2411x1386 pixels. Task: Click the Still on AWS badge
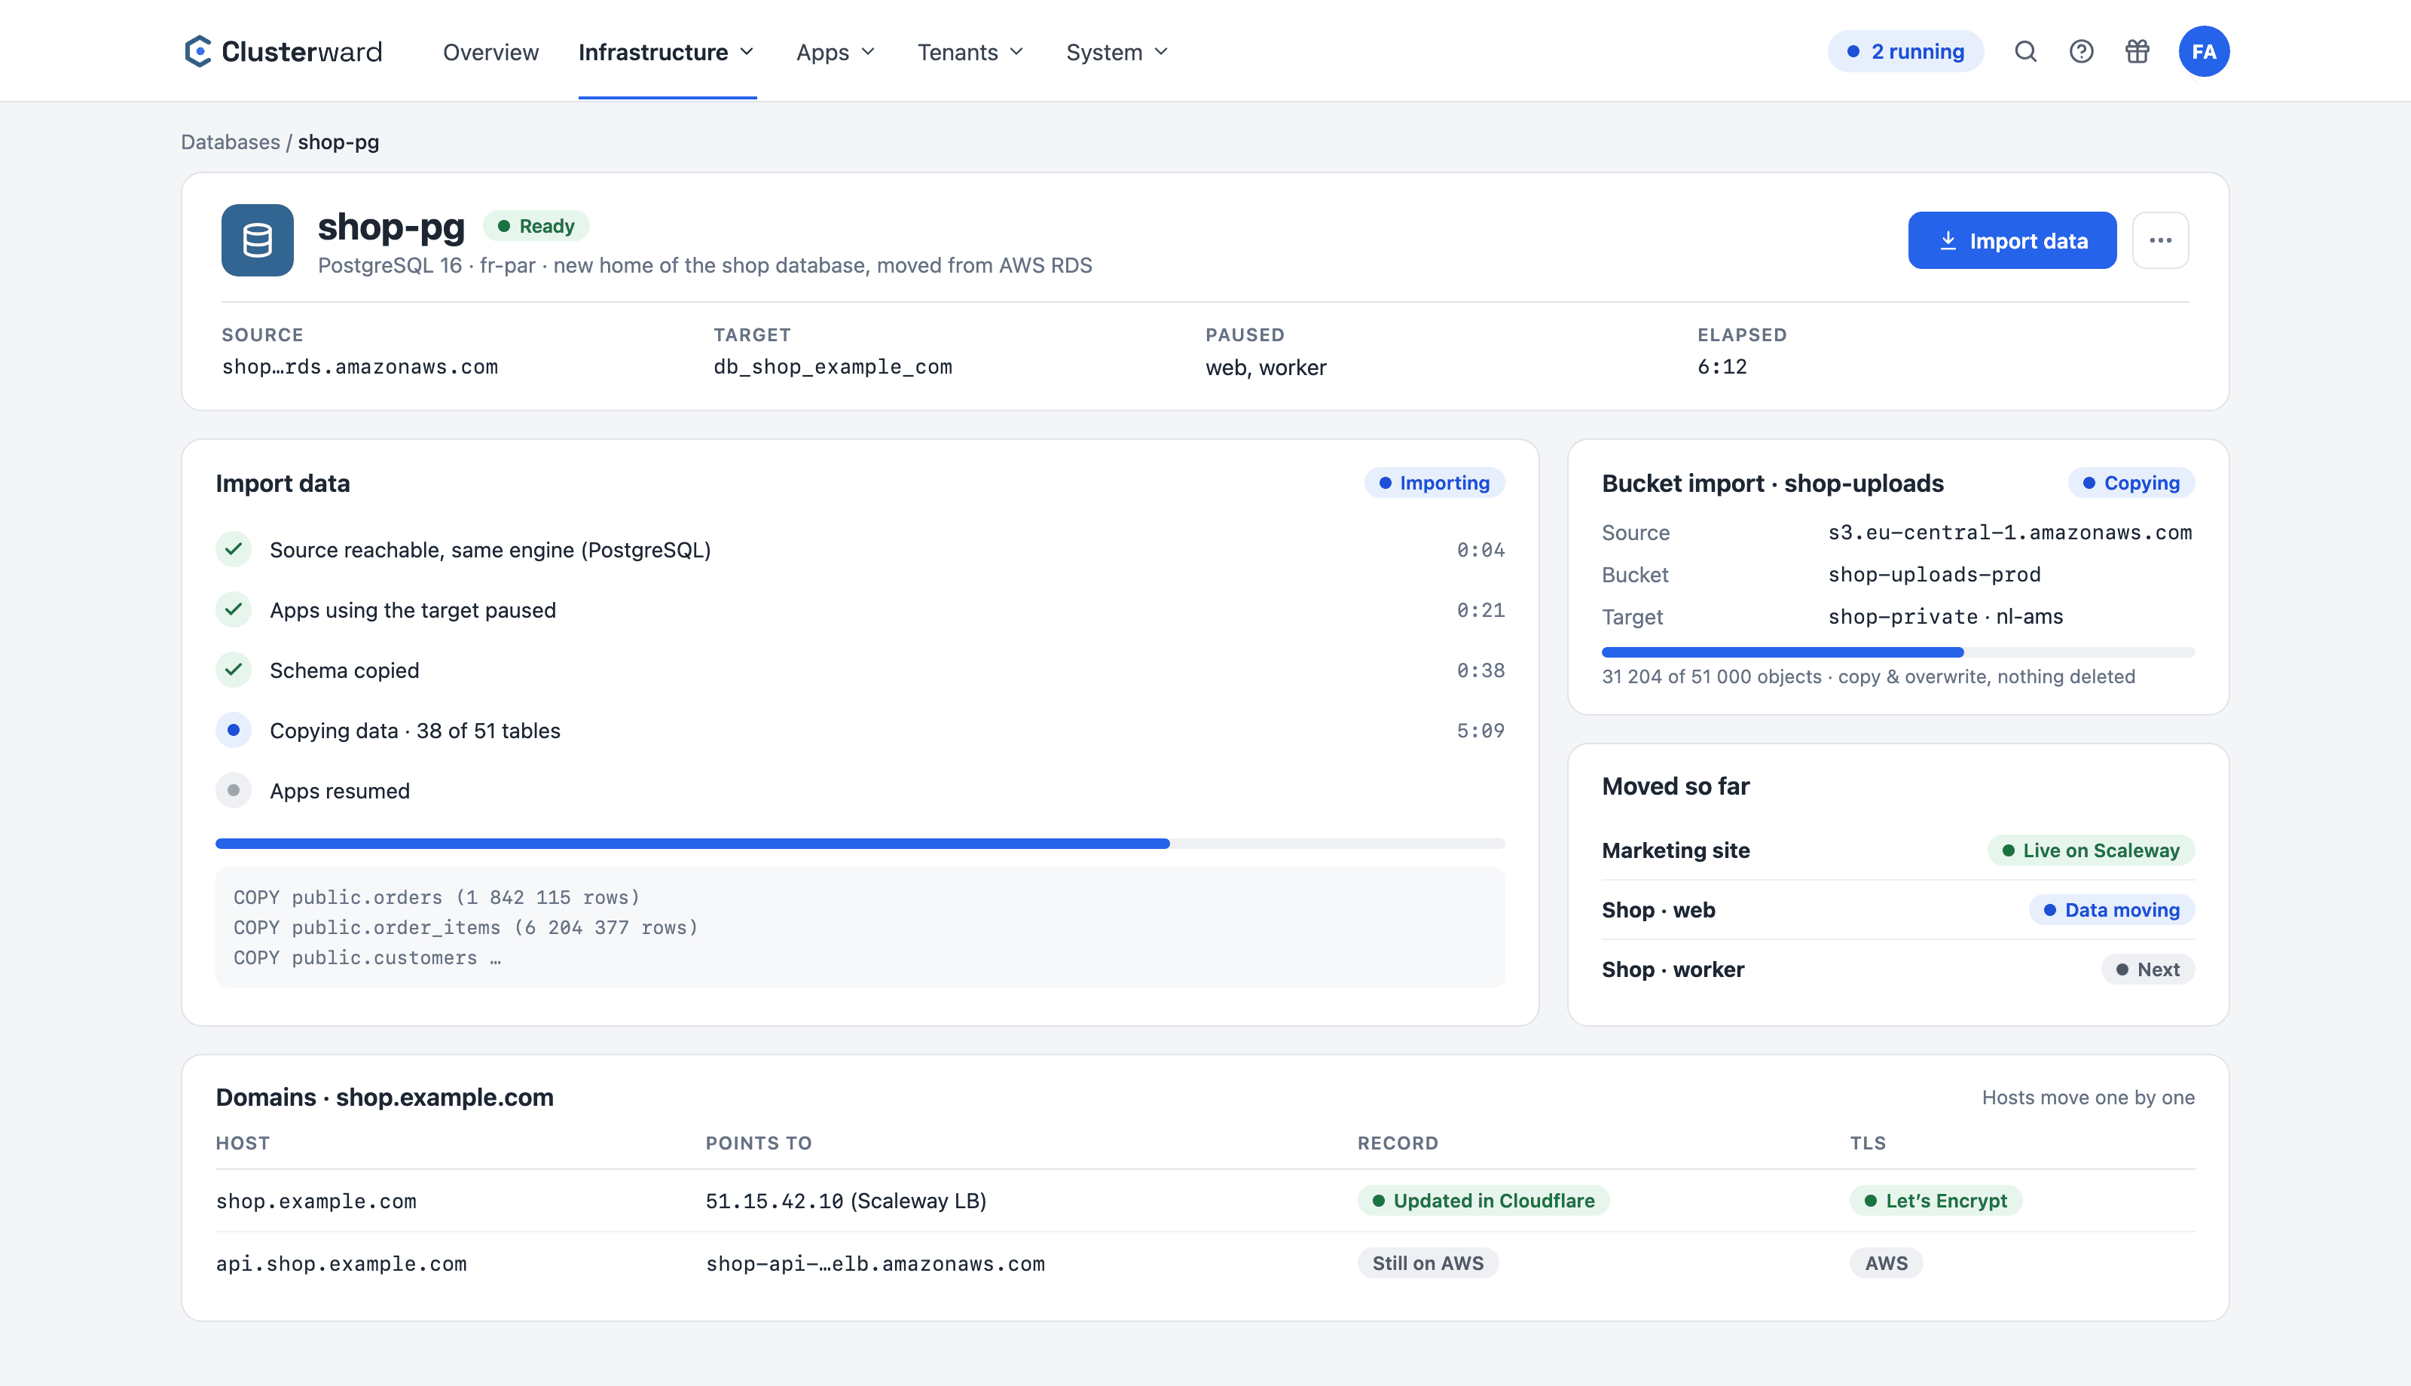click(1428, 1262)
